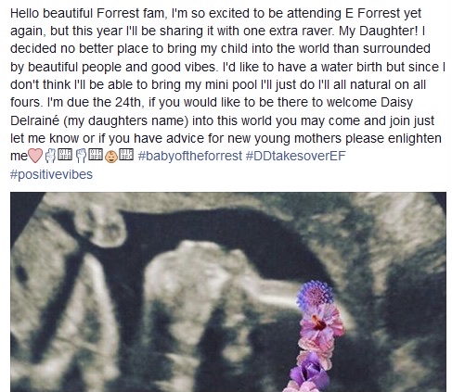Click "Hello beautiful Forrest fam" opening text
Viewport: 452px width, 392px height.
click(89, 13)
